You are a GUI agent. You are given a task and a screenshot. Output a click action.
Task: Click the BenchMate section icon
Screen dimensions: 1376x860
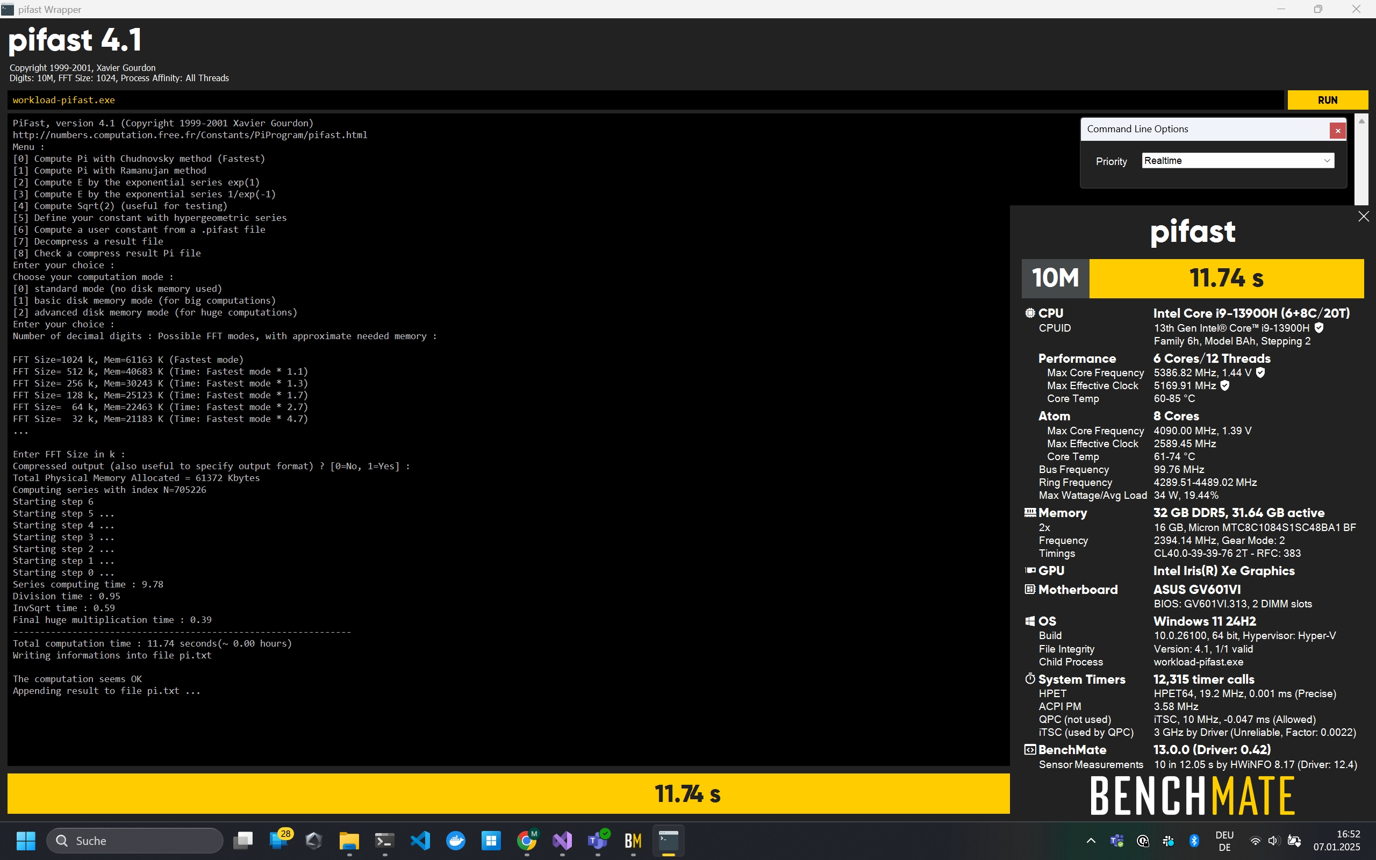pyautogui.click(x=1030, y=750)
